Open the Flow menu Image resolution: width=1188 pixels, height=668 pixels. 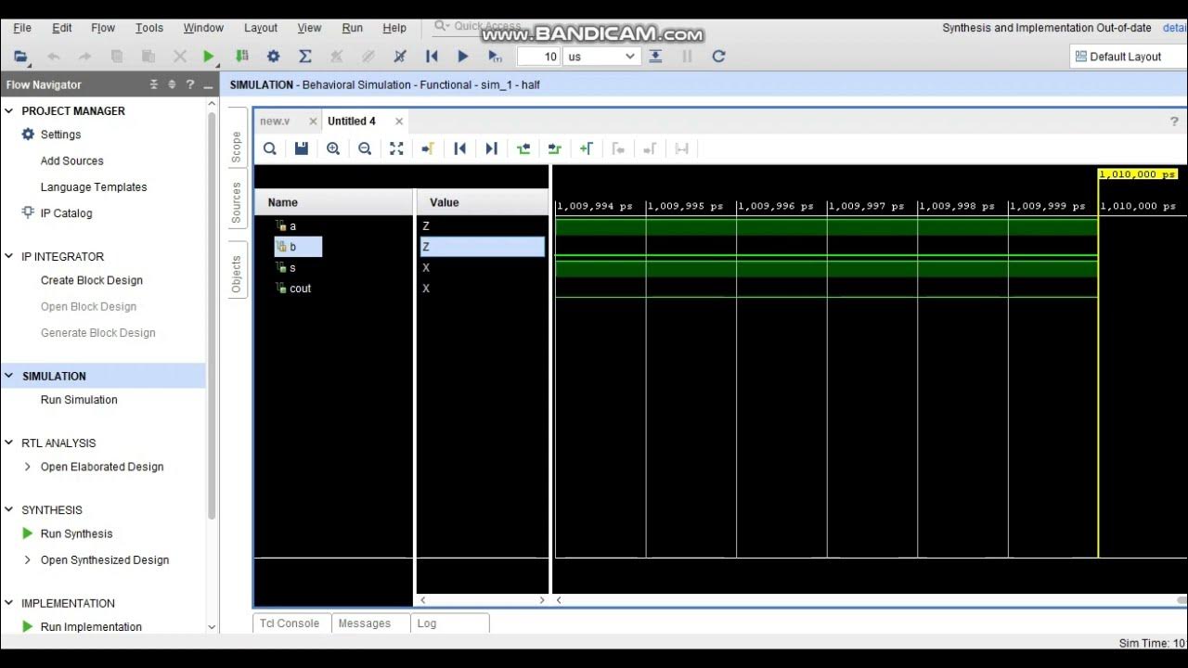point(103,28)
